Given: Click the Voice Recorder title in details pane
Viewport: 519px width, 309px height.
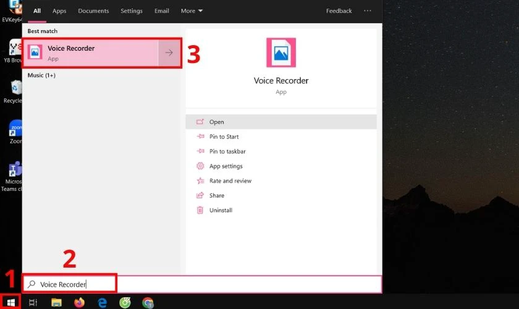Looking at the screenshot, I should tap(281, 80).
